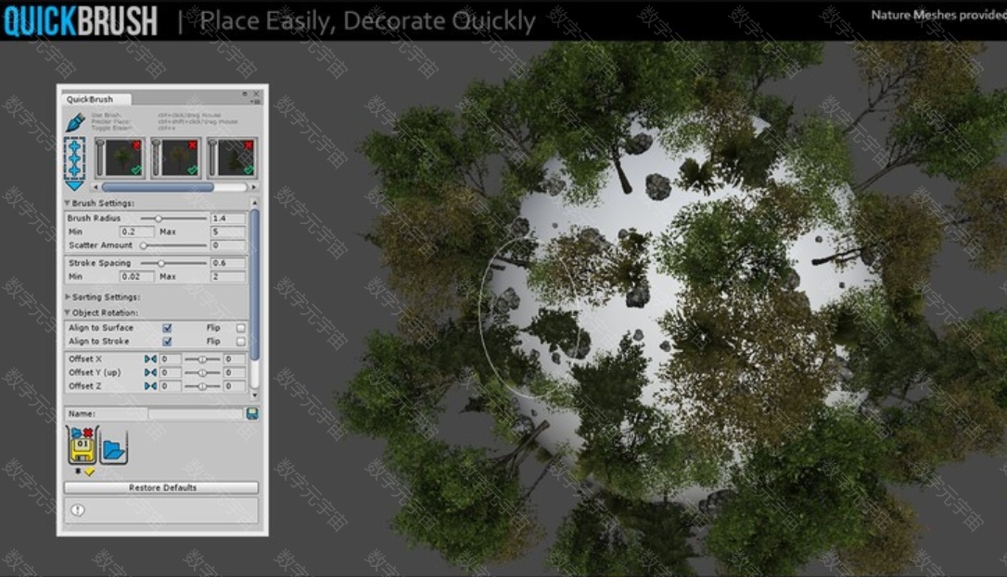Click the Offset X mirror arrows icon
The width and height of the screenshot is (1007, 577).
150,359
